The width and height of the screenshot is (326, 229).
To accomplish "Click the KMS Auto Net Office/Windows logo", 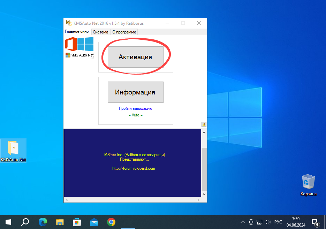I will pos(79,47).
